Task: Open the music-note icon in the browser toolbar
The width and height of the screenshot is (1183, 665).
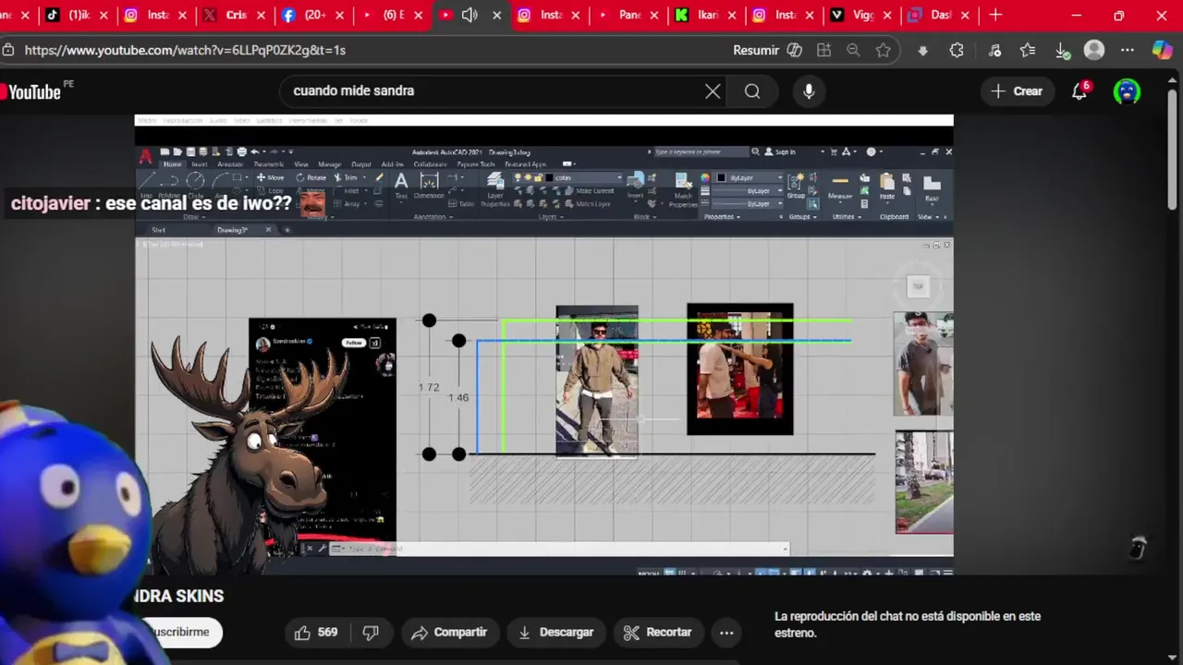Action: [994, 50]
